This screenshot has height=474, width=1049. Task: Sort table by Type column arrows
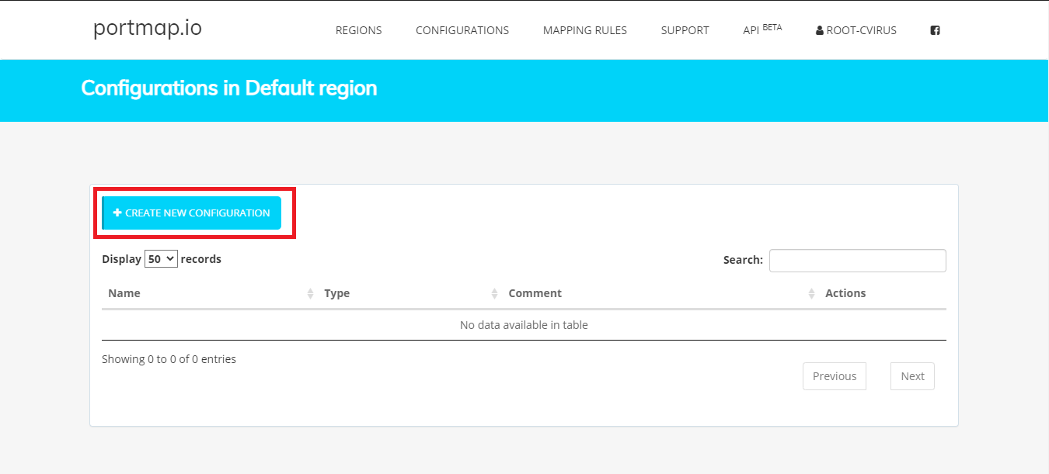[x=494, y=293]
